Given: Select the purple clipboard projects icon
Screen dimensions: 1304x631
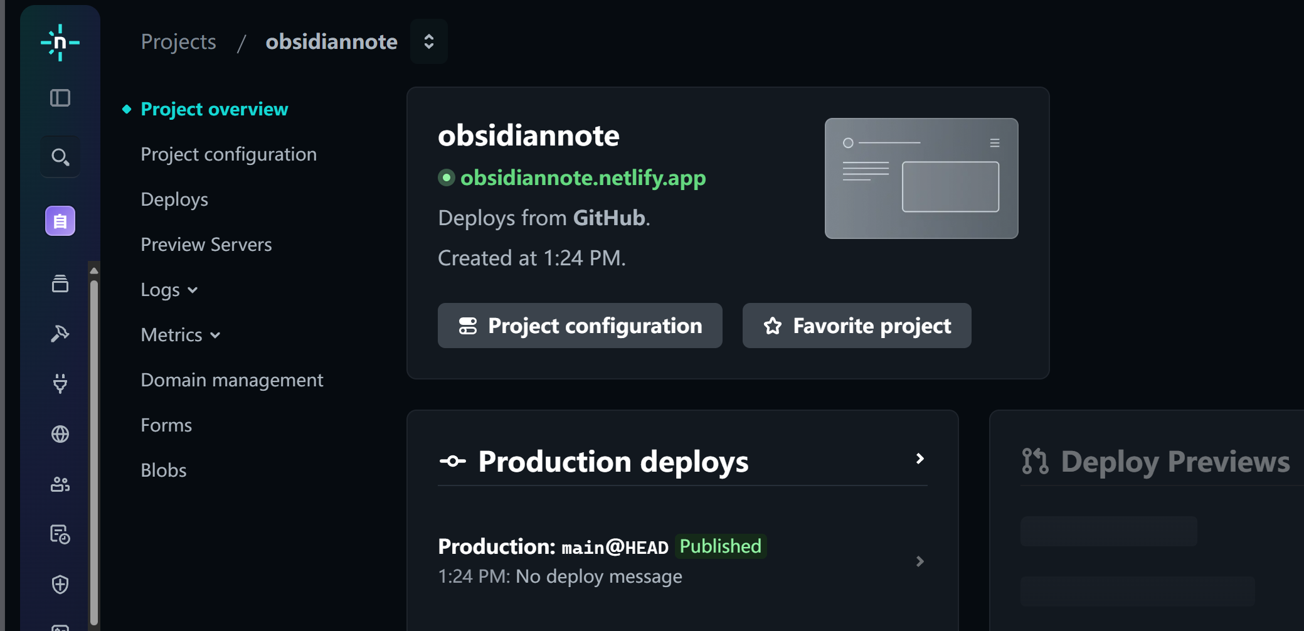Looking at the screenshot, I should pos(60,221).
